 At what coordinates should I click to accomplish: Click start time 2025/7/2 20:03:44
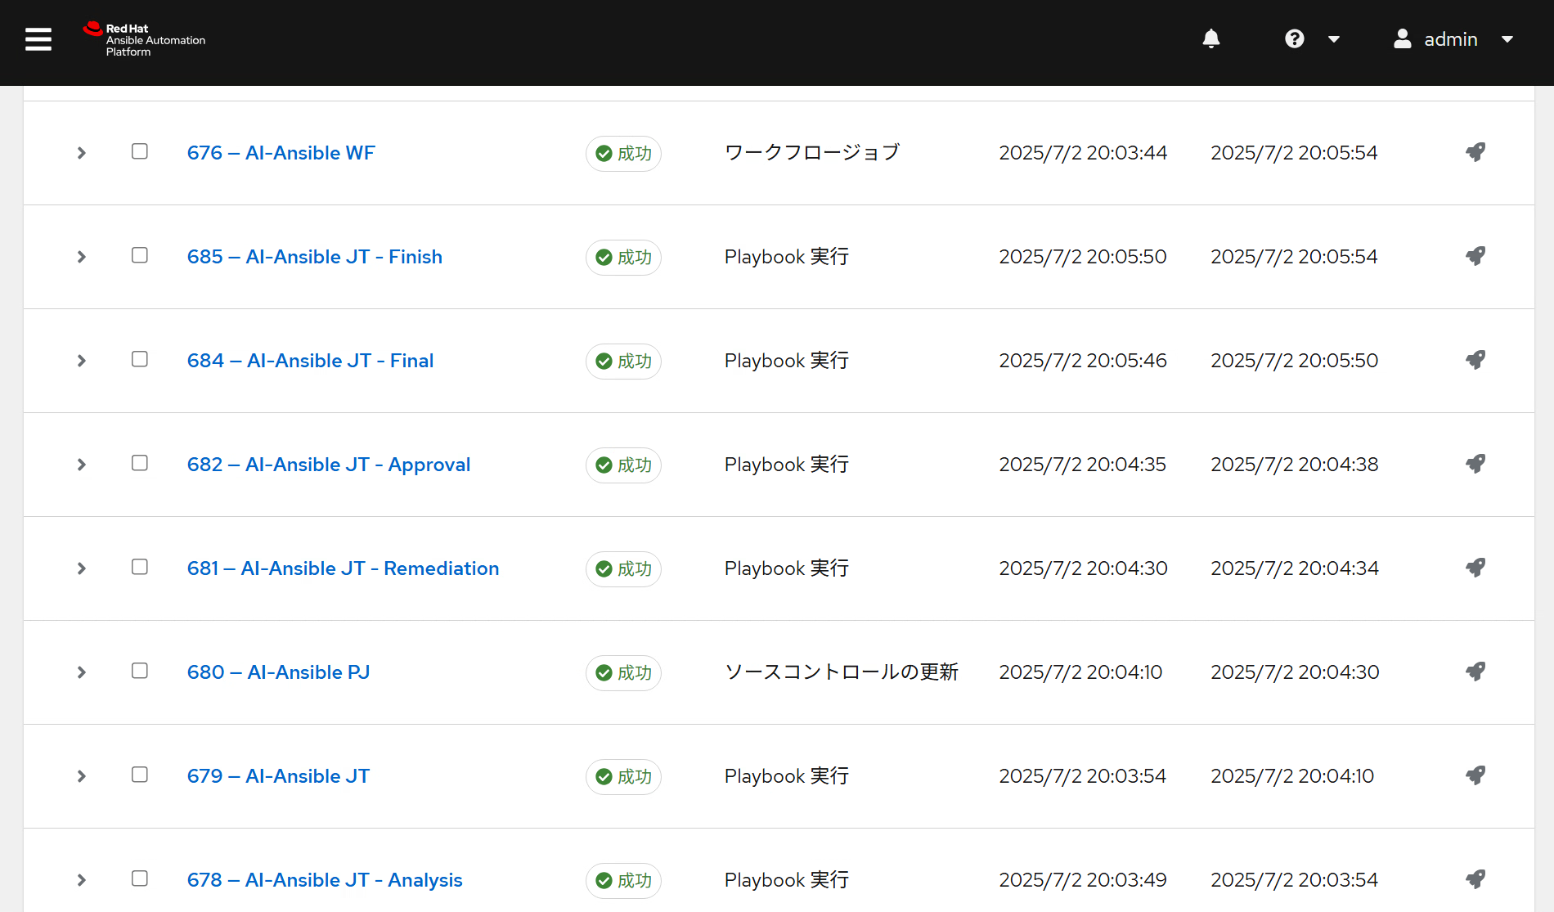[x=1083, y=153]
